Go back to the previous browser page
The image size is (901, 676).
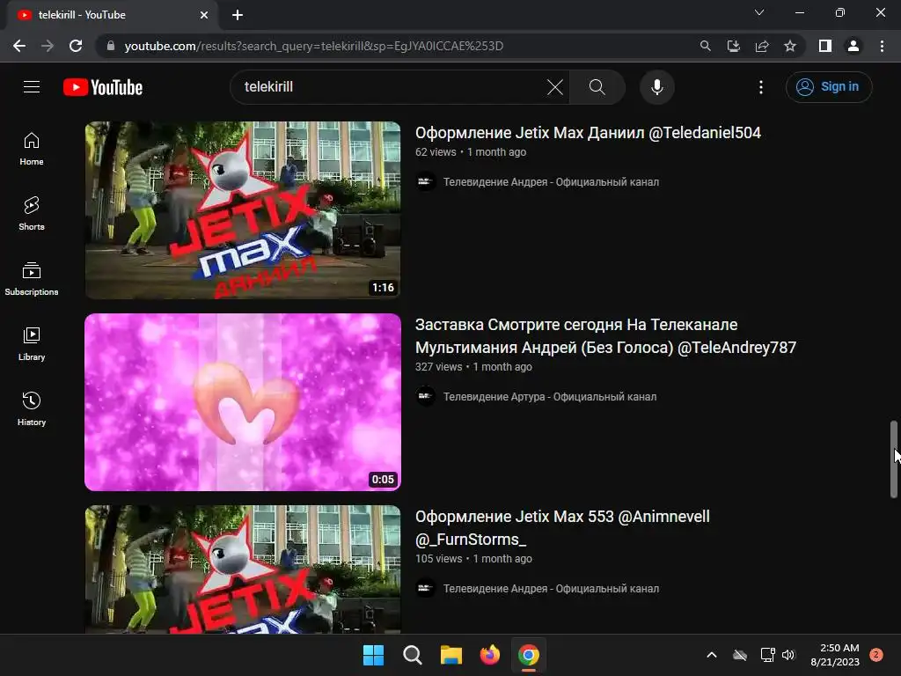point(19,46)
